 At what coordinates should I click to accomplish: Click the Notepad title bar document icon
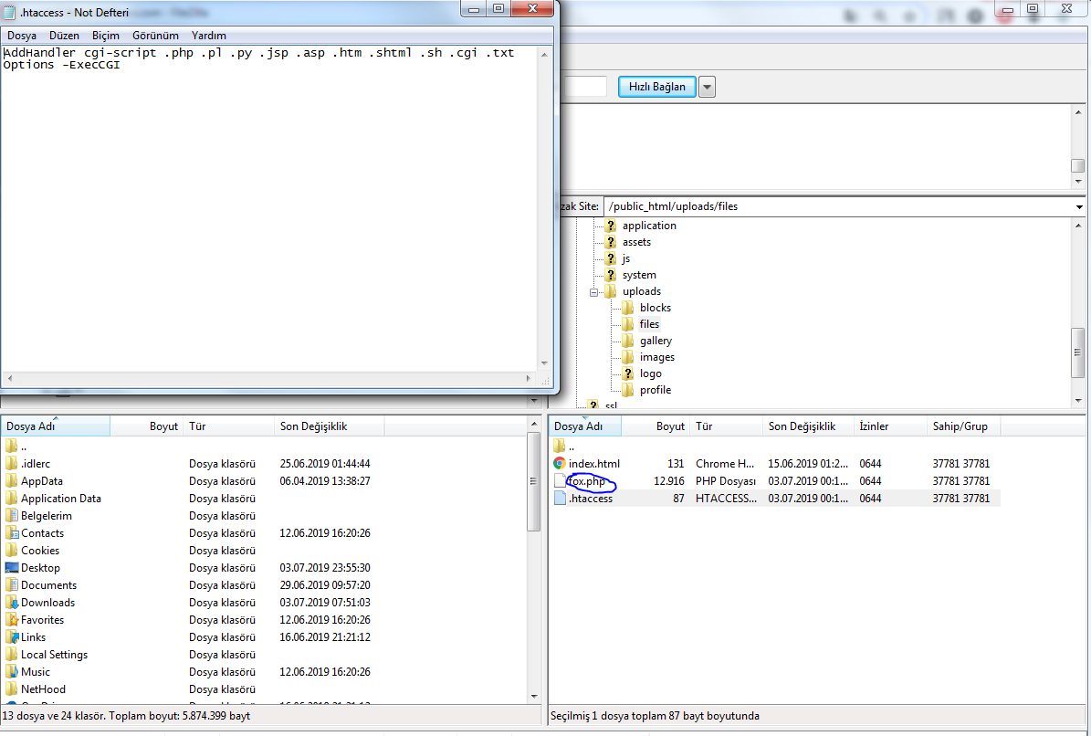[x=9, y=13]
